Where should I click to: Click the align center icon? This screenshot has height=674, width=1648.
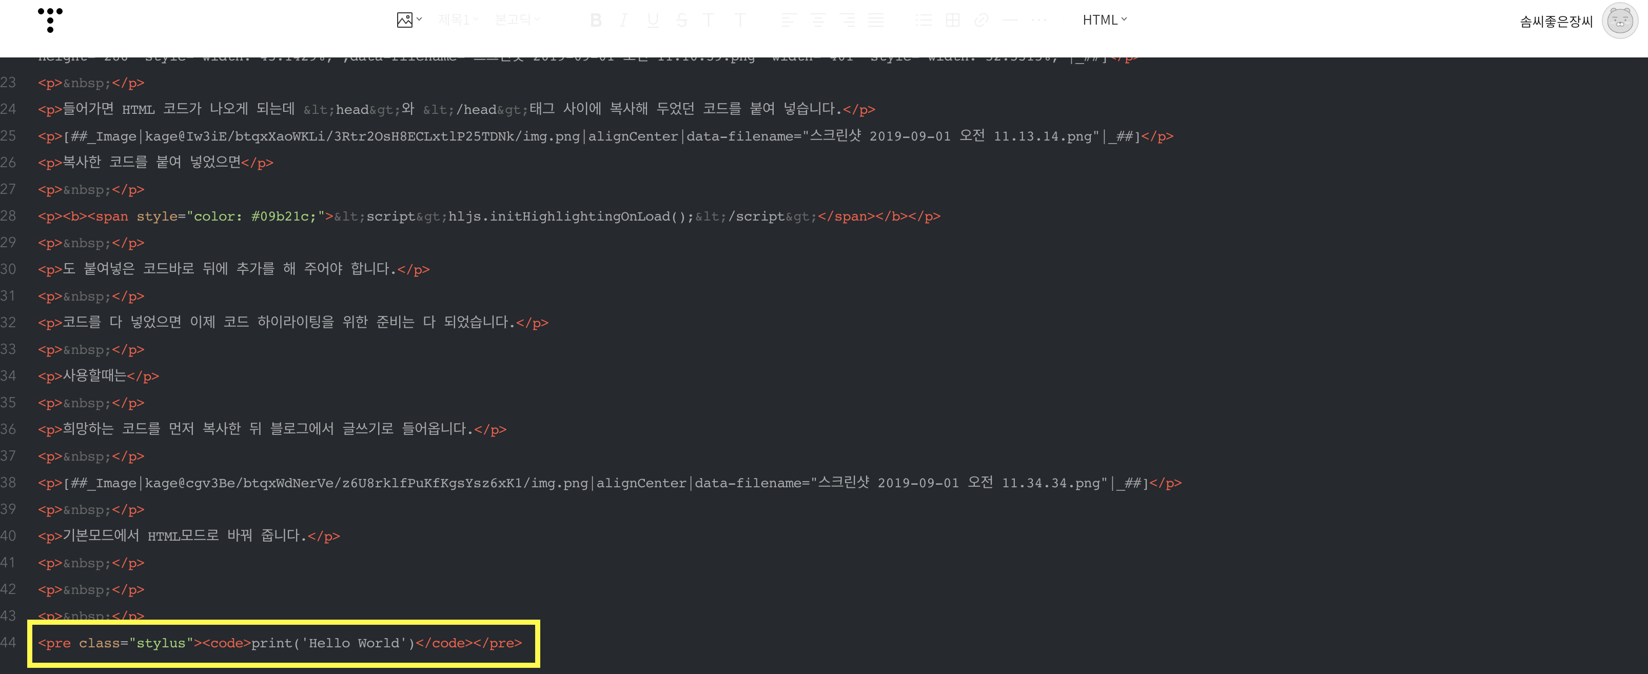point(818,21)
